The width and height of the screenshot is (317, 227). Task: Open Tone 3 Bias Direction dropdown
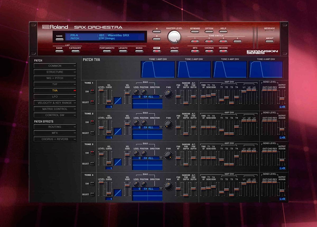[x=161, y=158]
